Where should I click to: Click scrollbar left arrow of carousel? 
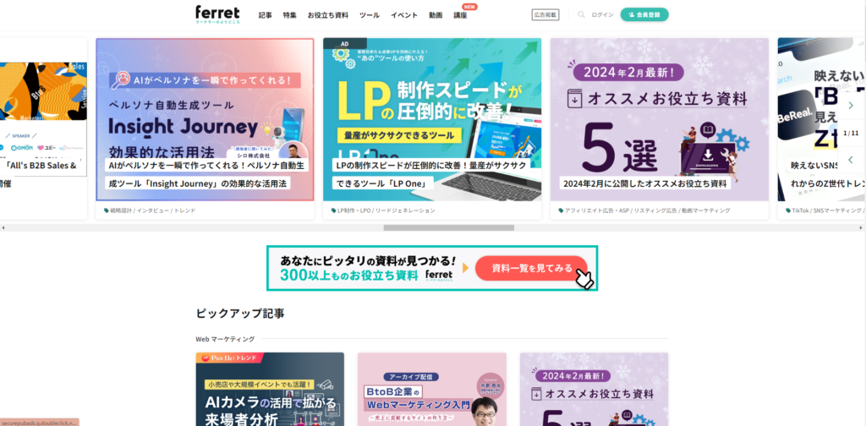click(3, 227)
